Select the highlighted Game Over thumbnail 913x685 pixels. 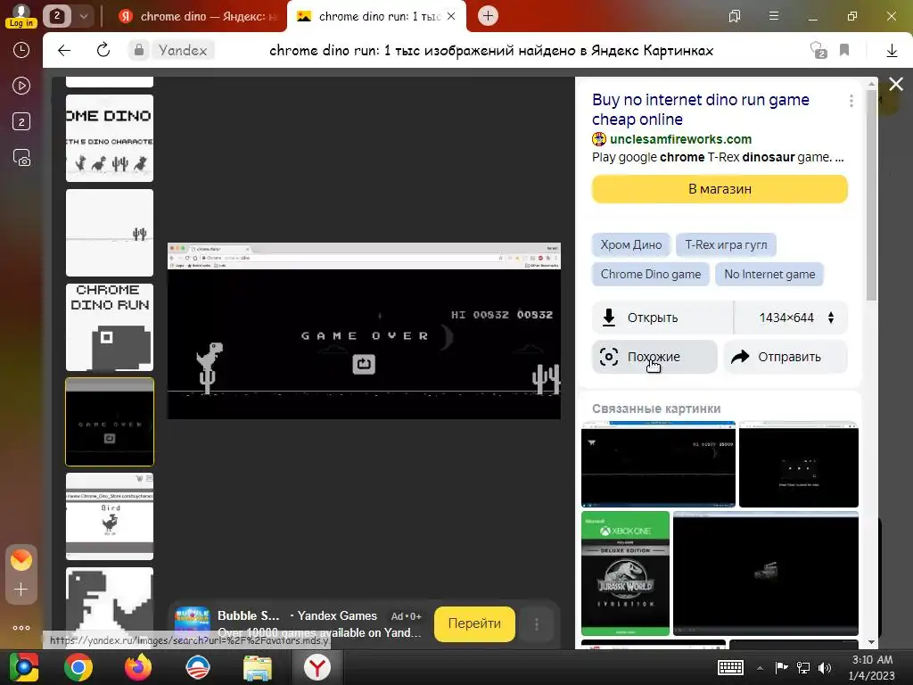pyautogui.click(x=110, y=422)
